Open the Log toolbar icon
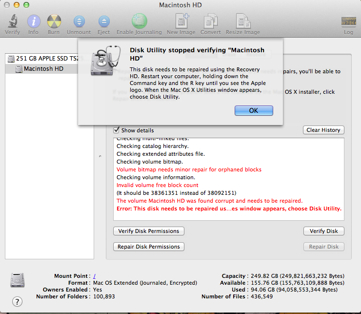The width and height of the screenshot is (361, 314). point(349,21)
